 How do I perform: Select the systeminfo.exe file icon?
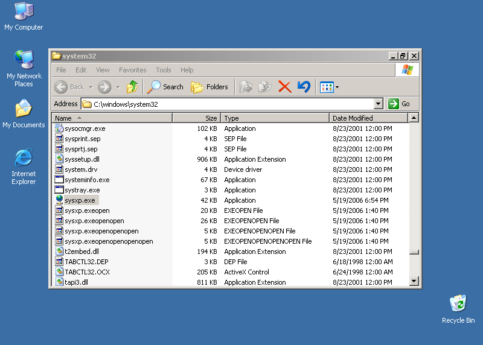point(59,179)
